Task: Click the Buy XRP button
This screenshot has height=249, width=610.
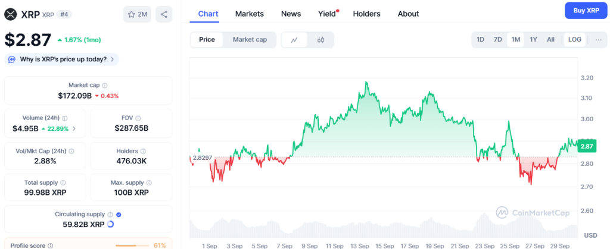Action: [586, 11]
